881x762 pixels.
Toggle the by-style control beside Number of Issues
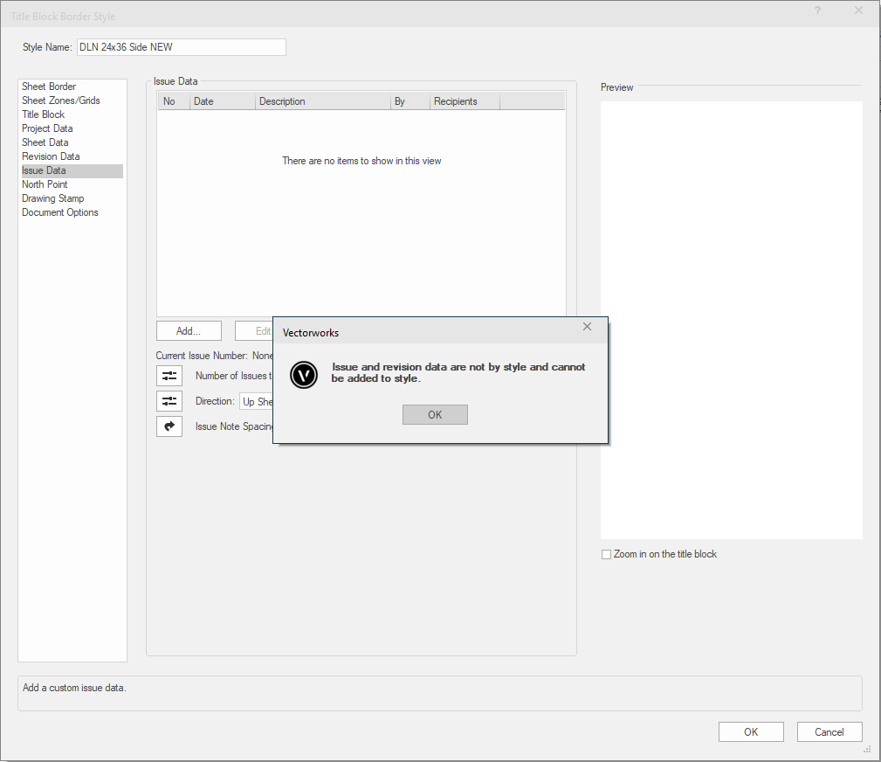(x=169, y=375)
